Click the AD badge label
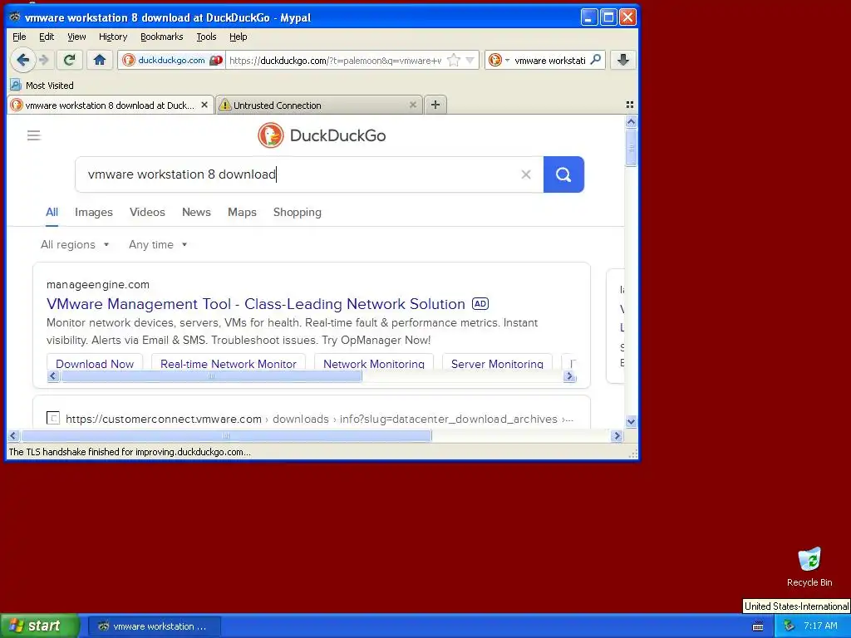Image resolution: width=851 pixels, height=638 pixels. (x=480, y=304)
